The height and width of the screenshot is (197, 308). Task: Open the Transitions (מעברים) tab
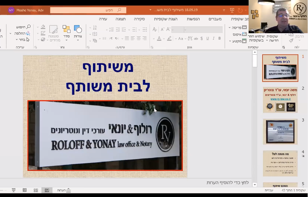(x=215, y=19)
